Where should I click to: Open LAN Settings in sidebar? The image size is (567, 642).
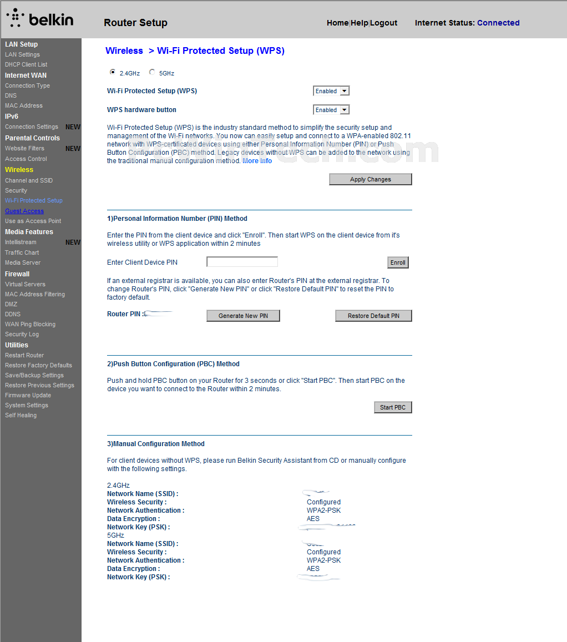click(23, 54)
